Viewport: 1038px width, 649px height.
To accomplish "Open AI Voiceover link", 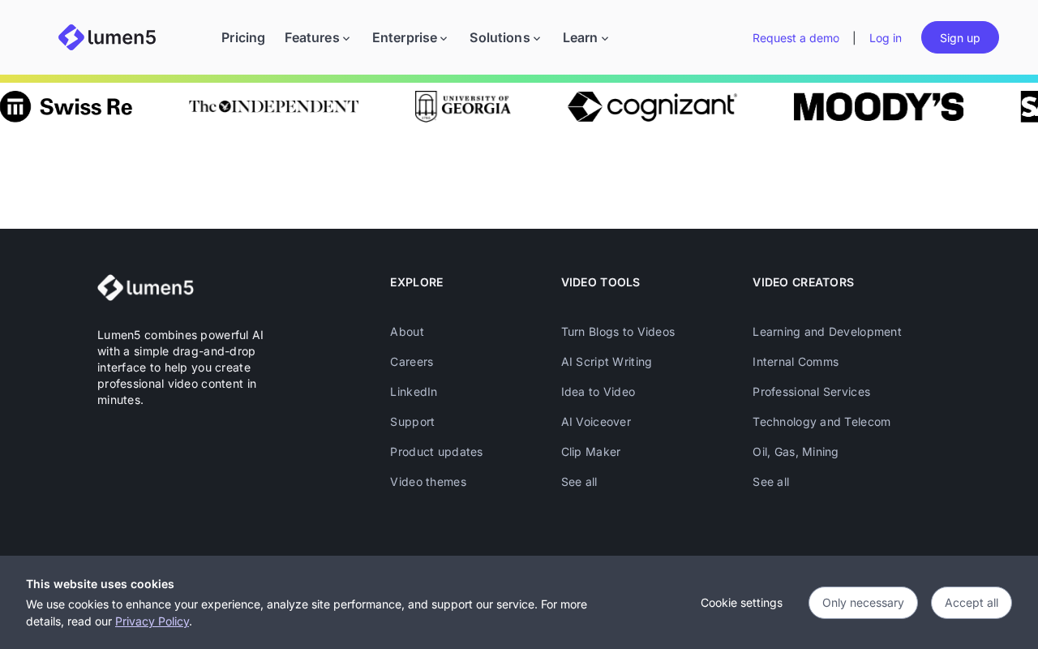I will click(x=596, y=422).
